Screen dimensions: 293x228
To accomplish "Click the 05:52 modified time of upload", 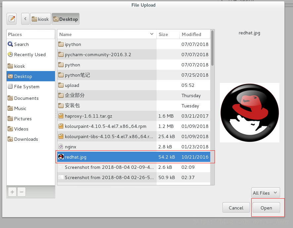I will click(188, 85).
